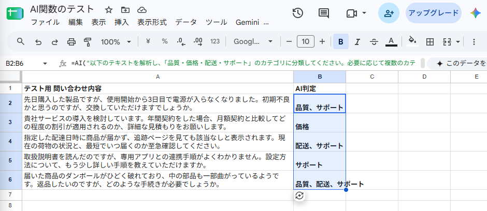Toggle bold formatting

pos(341,41)
